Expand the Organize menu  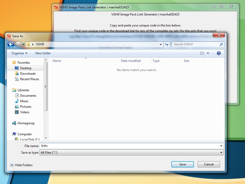coord(19,53)
